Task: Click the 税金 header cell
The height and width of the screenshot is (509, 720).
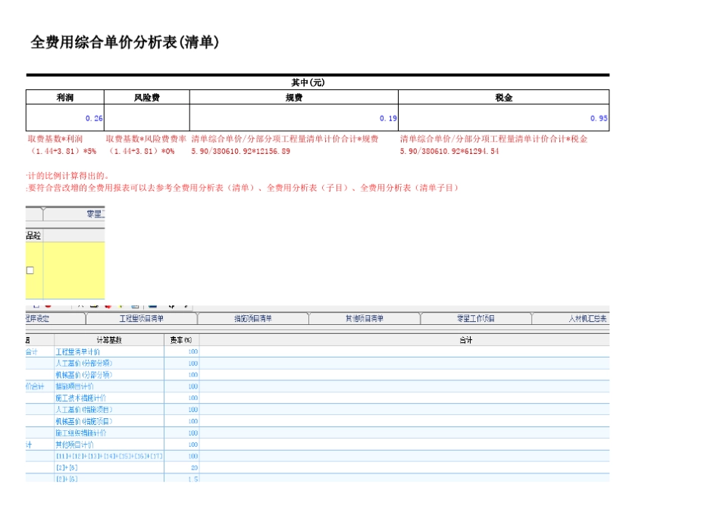Action: click(x=504, y=97)
